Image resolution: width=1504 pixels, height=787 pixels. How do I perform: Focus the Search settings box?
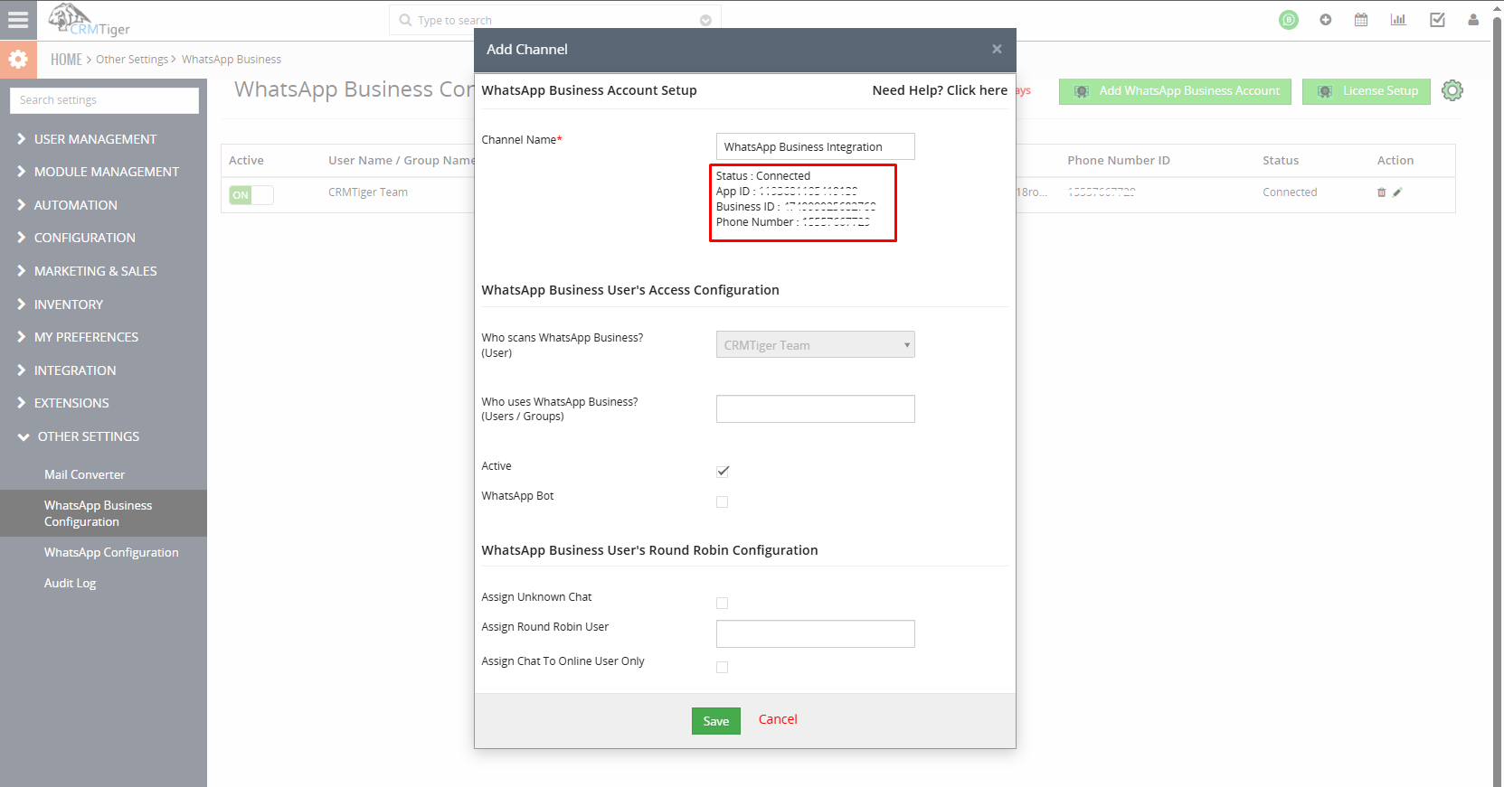(x=104, y=100)
